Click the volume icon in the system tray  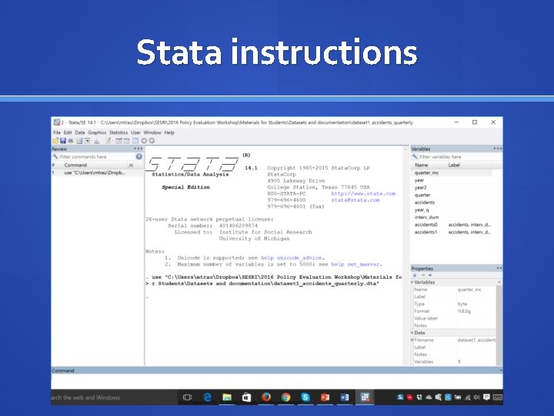(x=476, y=398)
